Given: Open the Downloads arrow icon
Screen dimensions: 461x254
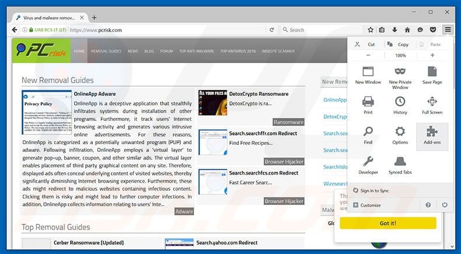Looking at the screenshot, I should tap(394, 30).
